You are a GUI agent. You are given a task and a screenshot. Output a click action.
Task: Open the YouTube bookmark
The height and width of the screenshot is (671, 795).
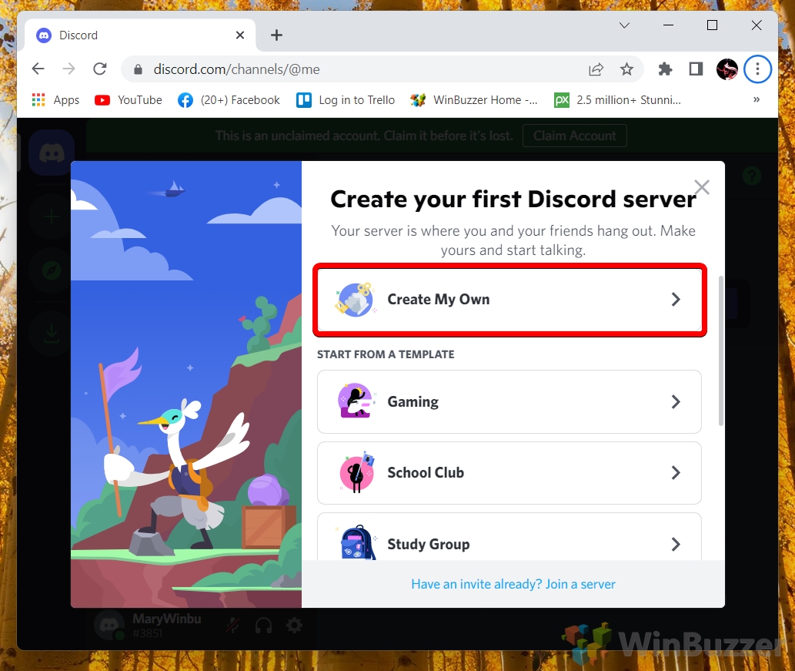tap(129, 100)
